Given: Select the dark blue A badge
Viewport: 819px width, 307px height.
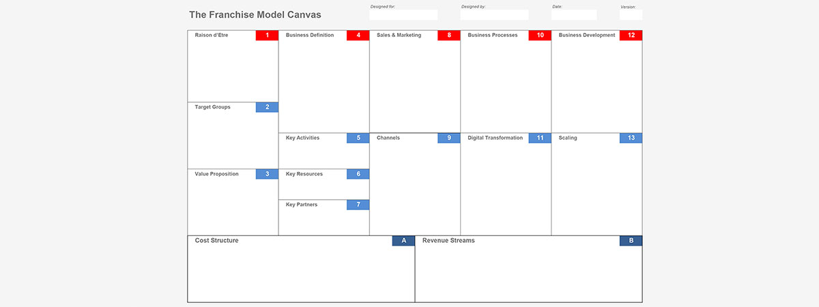Looking at the screenshot, I should pos(403,241).
